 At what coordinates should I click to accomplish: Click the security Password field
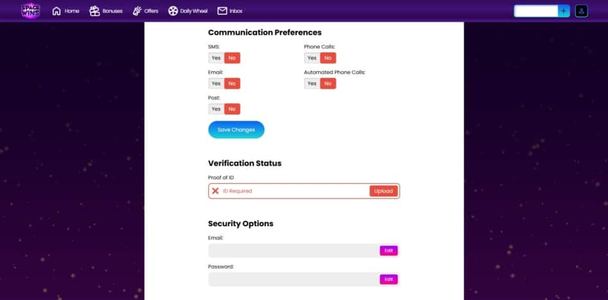point(303,279)
